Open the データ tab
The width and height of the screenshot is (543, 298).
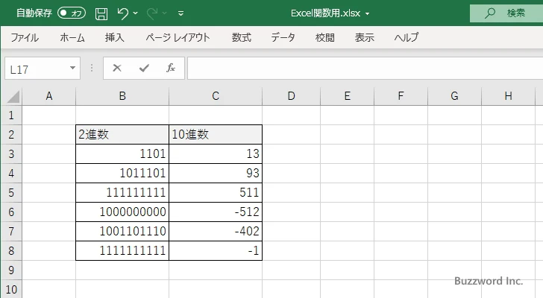coord(283,37)
